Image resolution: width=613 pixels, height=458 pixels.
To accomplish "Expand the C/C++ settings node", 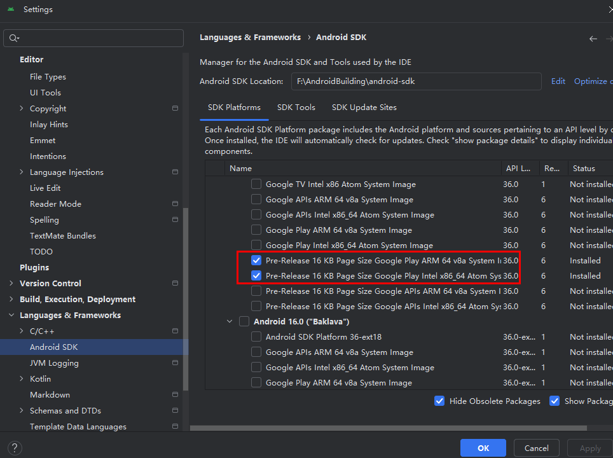I will click(22, 331).
